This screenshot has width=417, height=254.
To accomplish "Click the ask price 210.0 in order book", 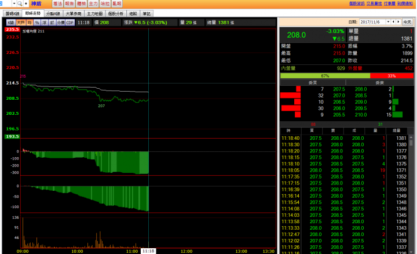I will click(x=361, y=115).
